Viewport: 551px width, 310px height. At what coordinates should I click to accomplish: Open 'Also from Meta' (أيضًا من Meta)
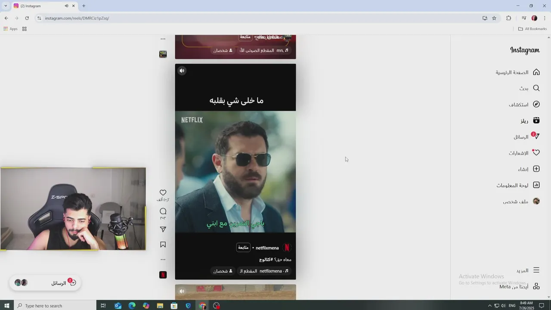coord(520,286)
